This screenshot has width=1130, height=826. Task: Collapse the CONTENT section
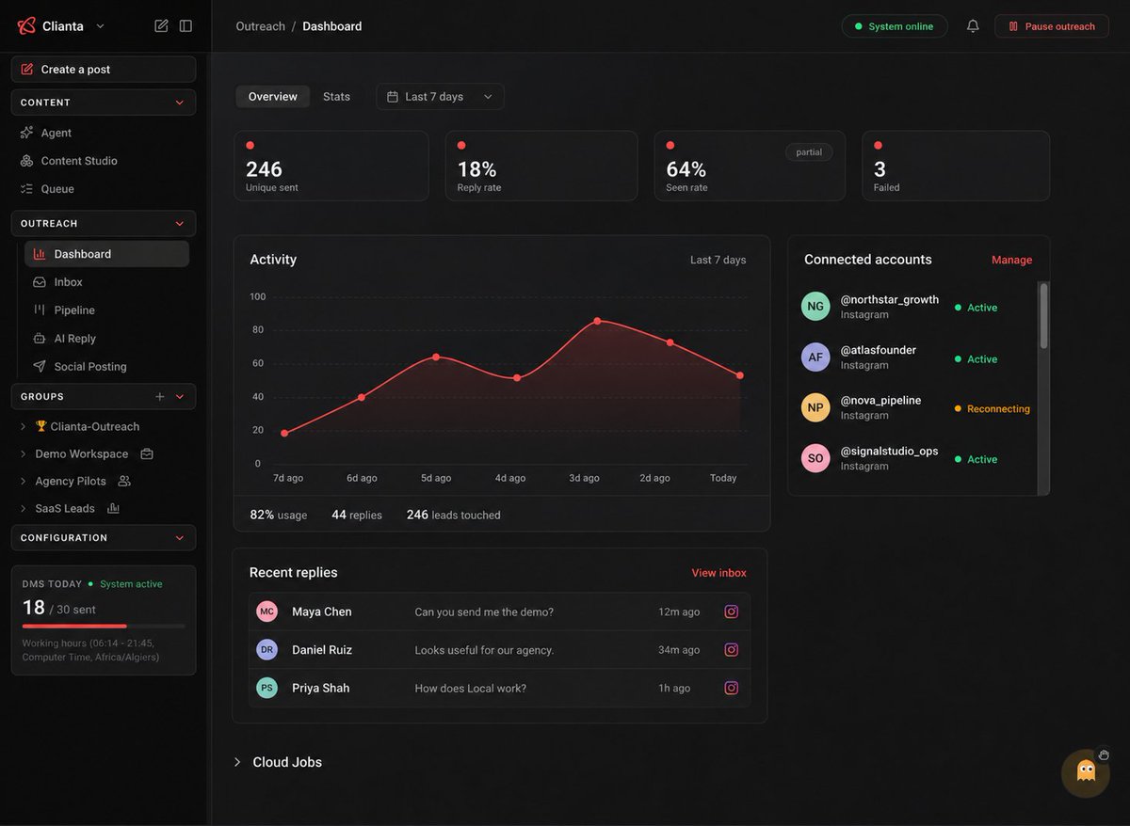(180, 103)
